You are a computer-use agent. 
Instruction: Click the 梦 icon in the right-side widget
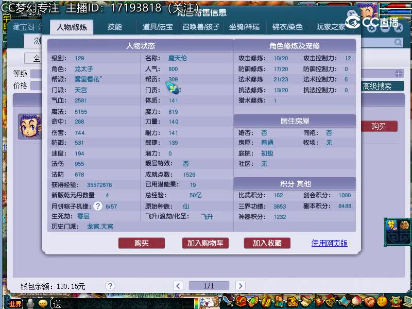[x=391, y=226]
